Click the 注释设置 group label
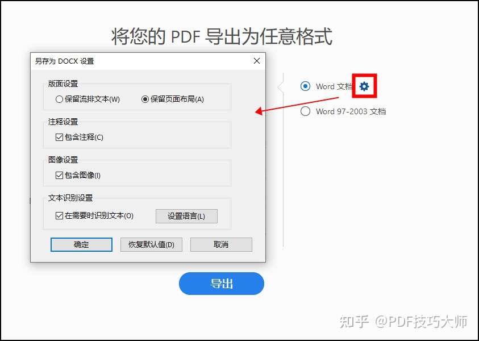Viewport: 479px width, 341px height. pyautogui.click(x=63, y=122)
